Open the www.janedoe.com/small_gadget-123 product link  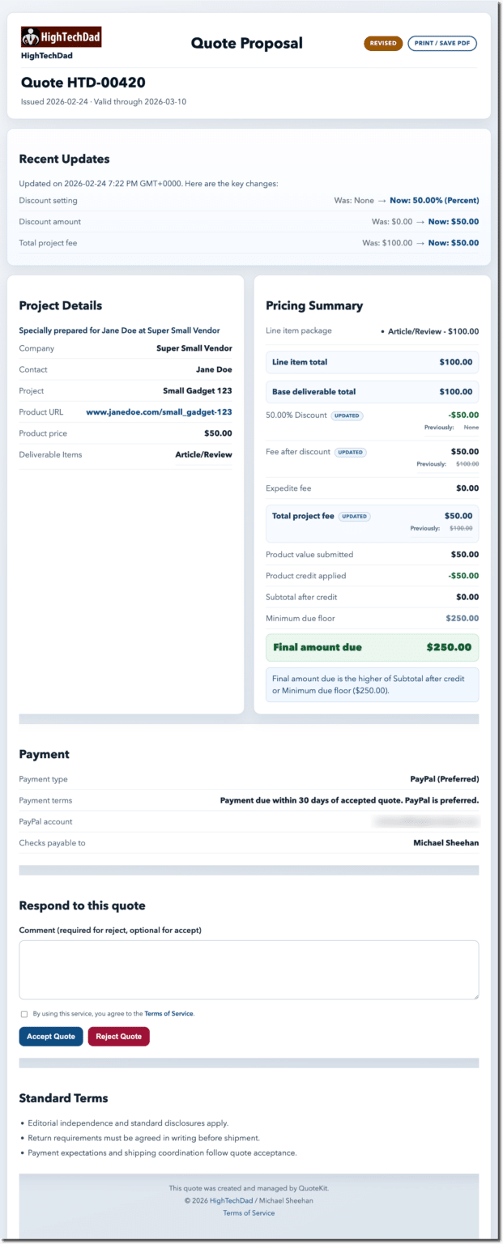pyautogui.click(x=159, y=412)
